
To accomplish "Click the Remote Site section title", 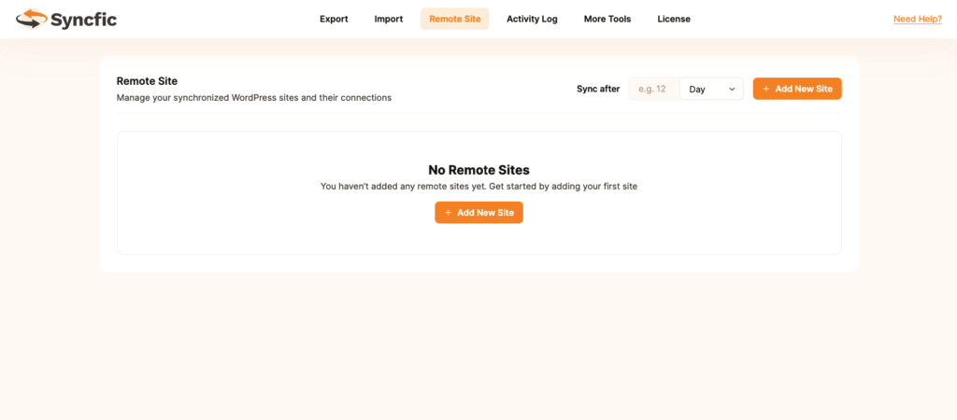I will click(147, 81).
